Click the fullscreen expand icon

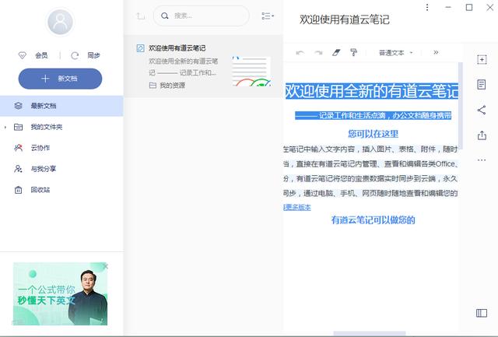tap(482, 59)
